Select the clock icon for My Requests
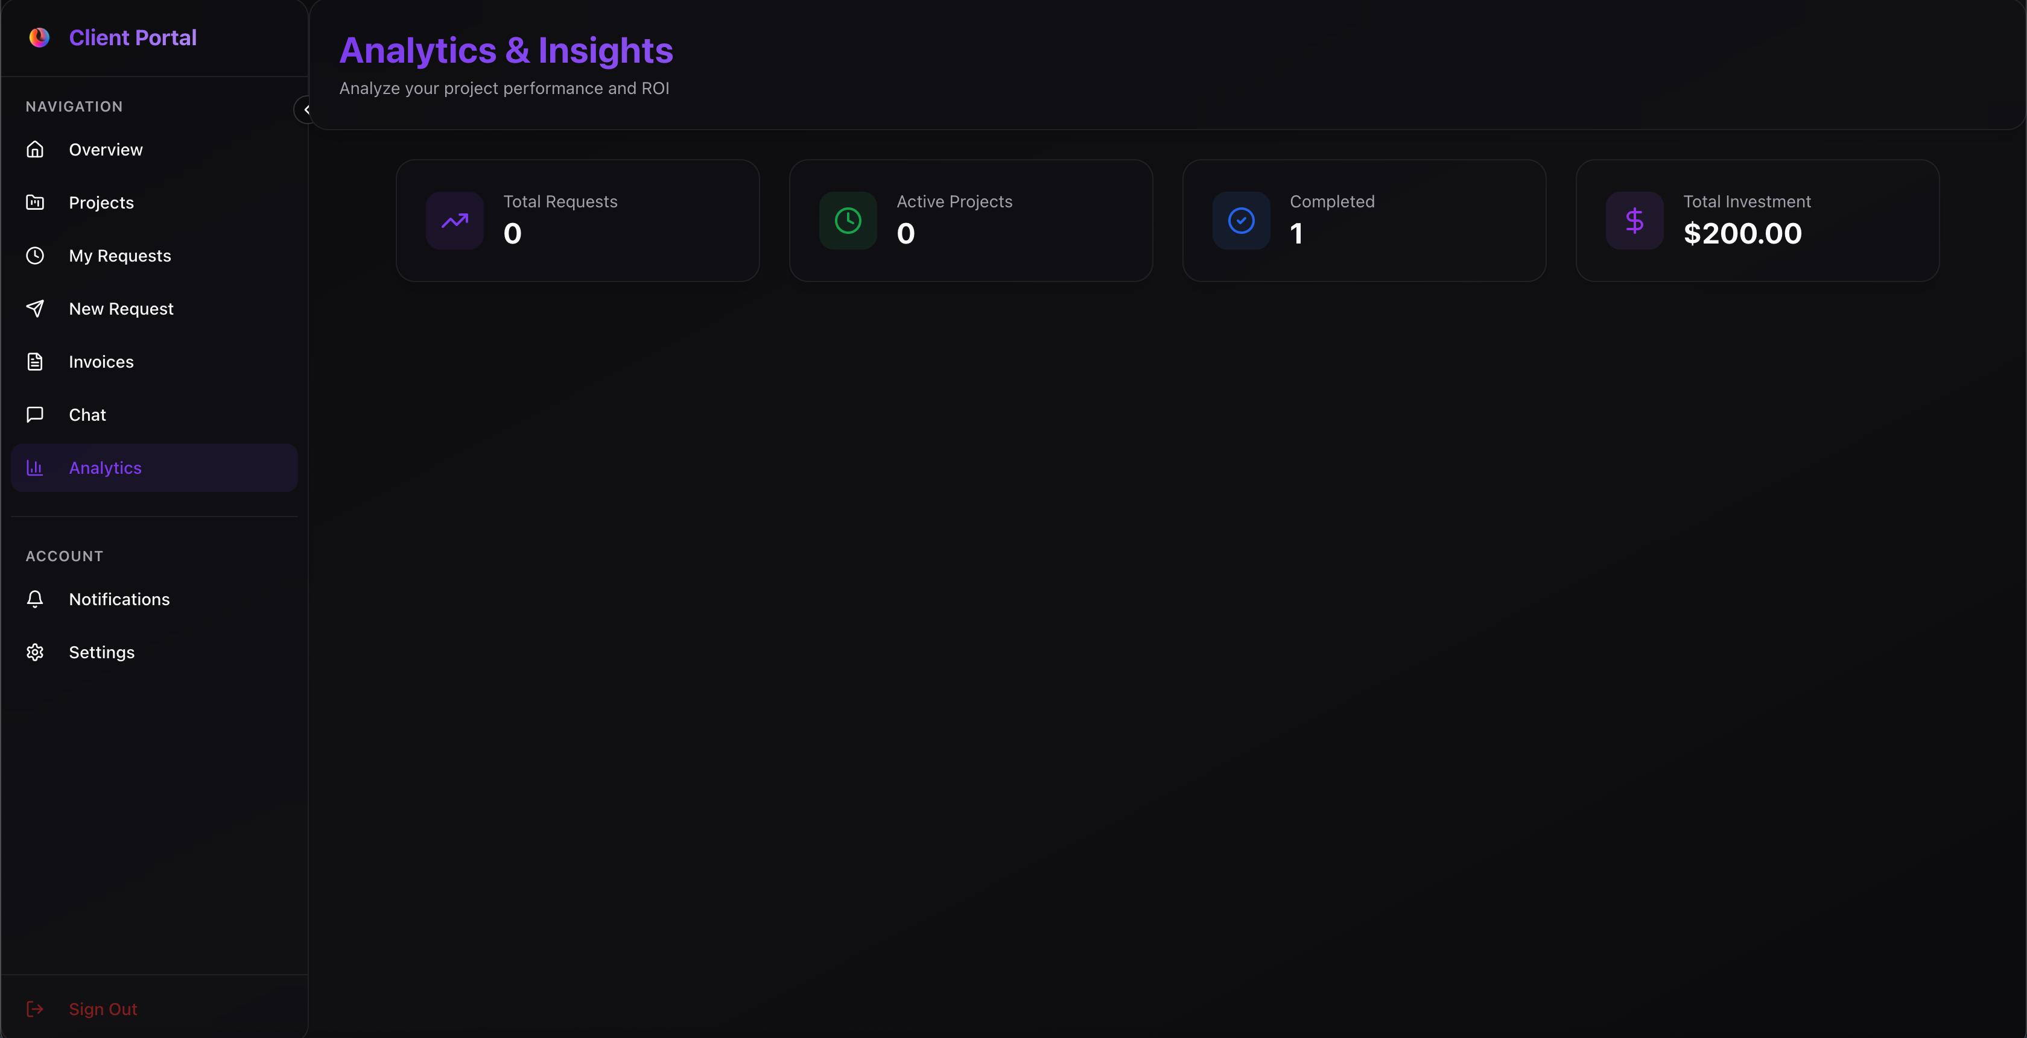2027x1038 pixels. tap(36, 255)
